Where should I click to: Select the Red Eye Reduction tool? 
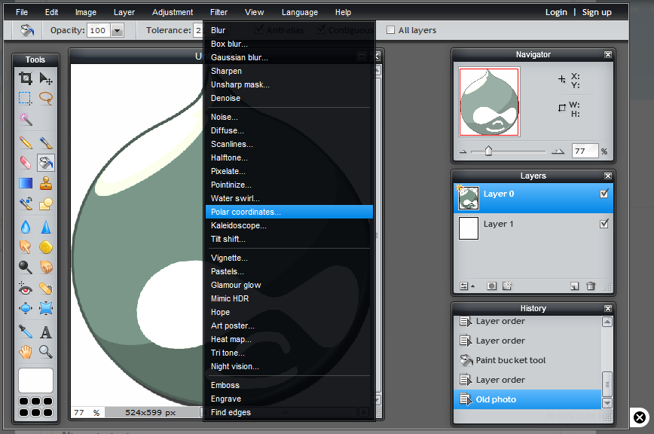(x=26, y=288)
